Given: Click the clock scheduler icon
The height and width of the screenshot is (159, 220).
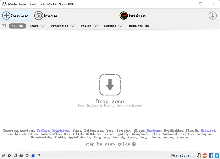Looking at the screenshot, I should coord(27,156).
